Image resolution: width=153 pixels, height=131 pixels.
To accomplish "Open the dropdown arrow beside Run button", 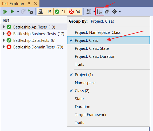I will pos(18,12).
